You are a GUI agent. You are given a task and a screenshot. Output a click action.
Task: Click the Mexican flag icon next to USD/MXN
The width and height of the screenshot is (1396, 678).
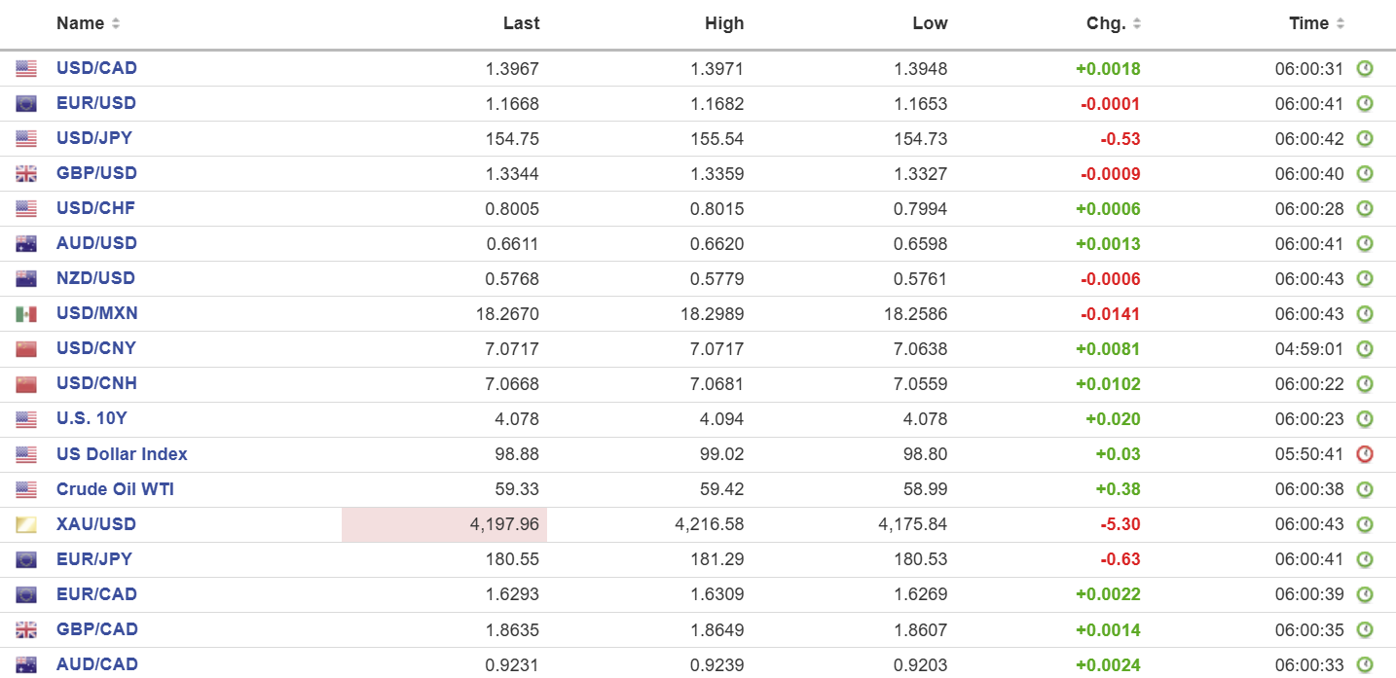tap(26, 314)
